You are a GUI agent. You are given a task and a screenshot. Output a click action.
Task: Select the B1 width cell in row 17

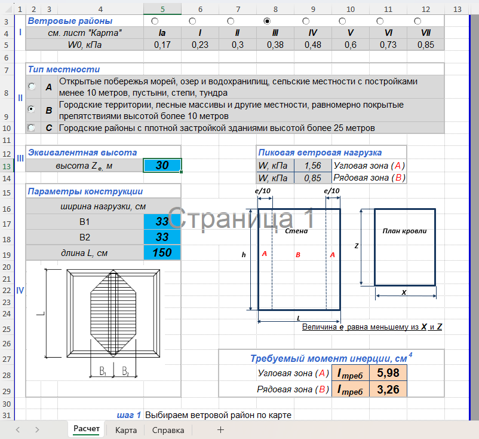point(162,221)
